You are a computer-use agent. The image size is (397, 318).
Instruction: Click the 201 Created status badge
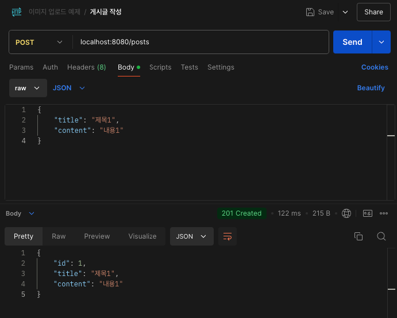tap(241, 213)
